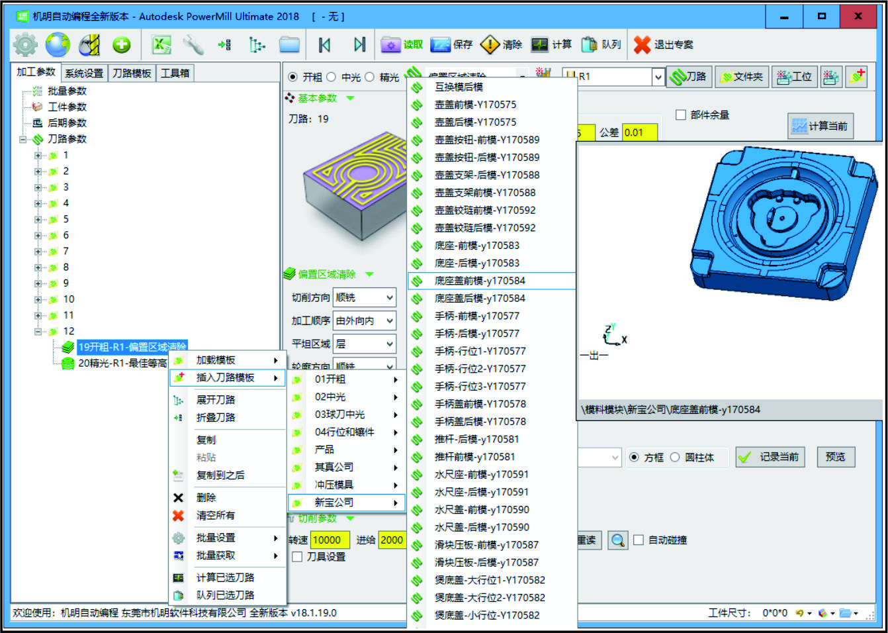Expand tree node 11
888x633 pixels.
[38, 316]
